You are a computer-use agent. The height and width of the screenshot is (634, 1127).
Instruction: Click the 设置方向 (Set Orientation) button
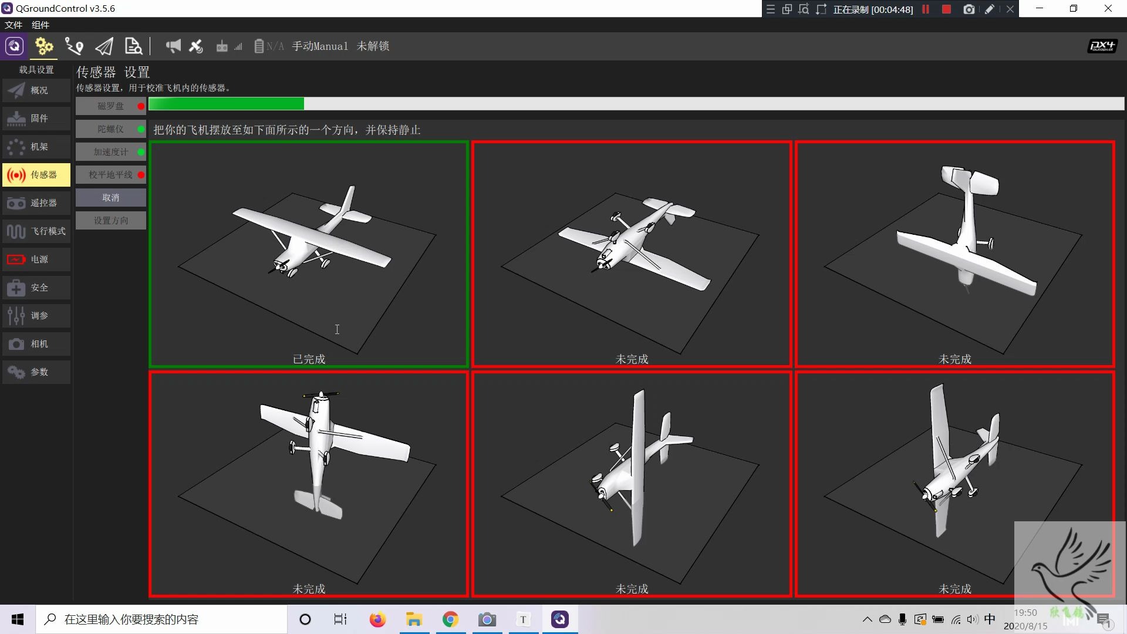pyautogui.click(x=110, y=221)
